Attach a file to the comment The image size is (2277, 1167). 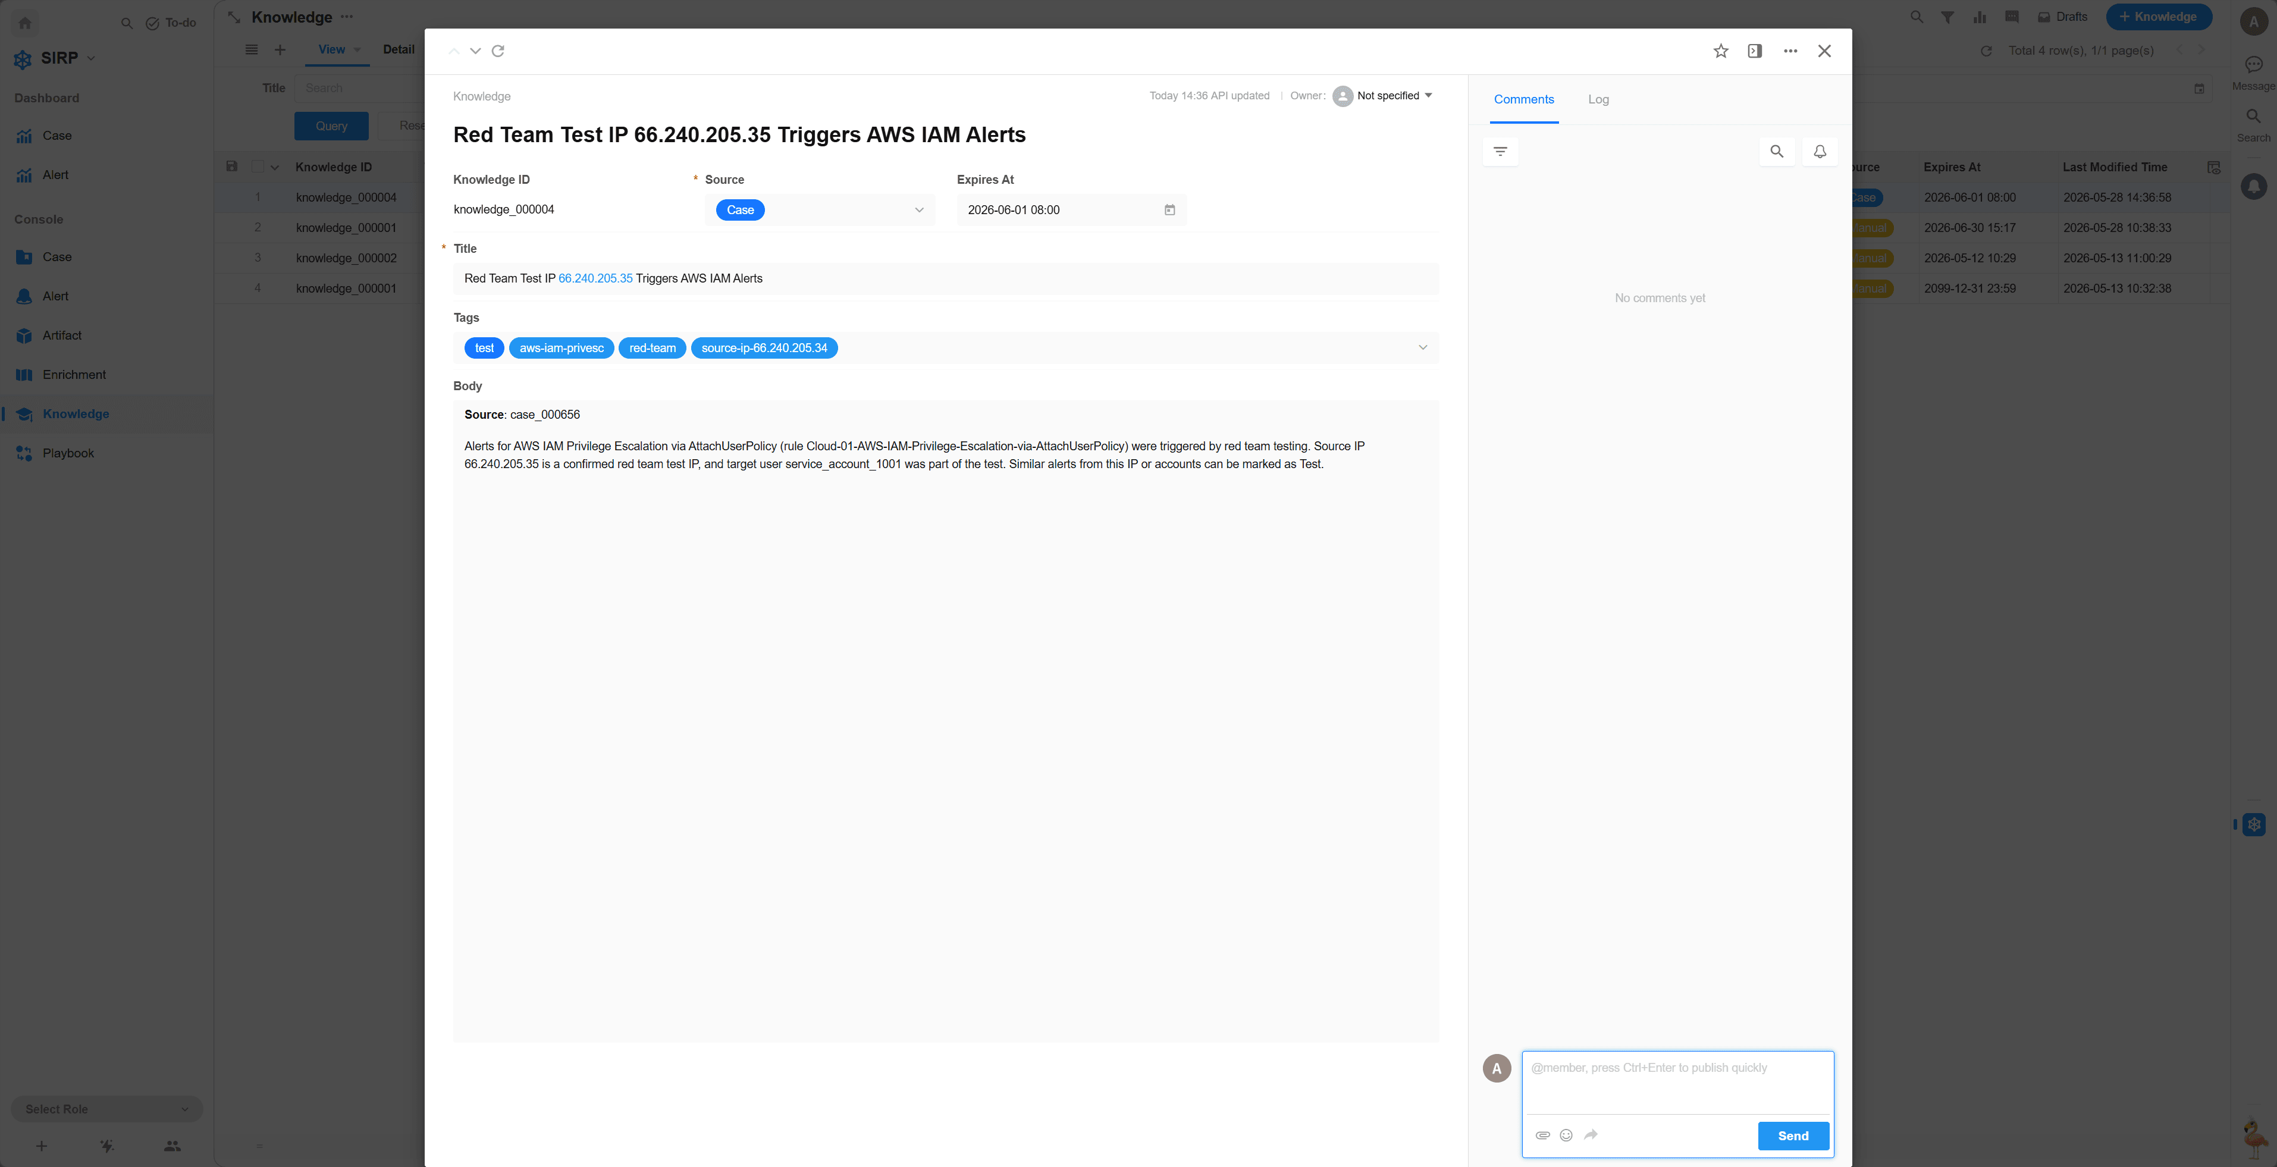click(1542, 1135)
